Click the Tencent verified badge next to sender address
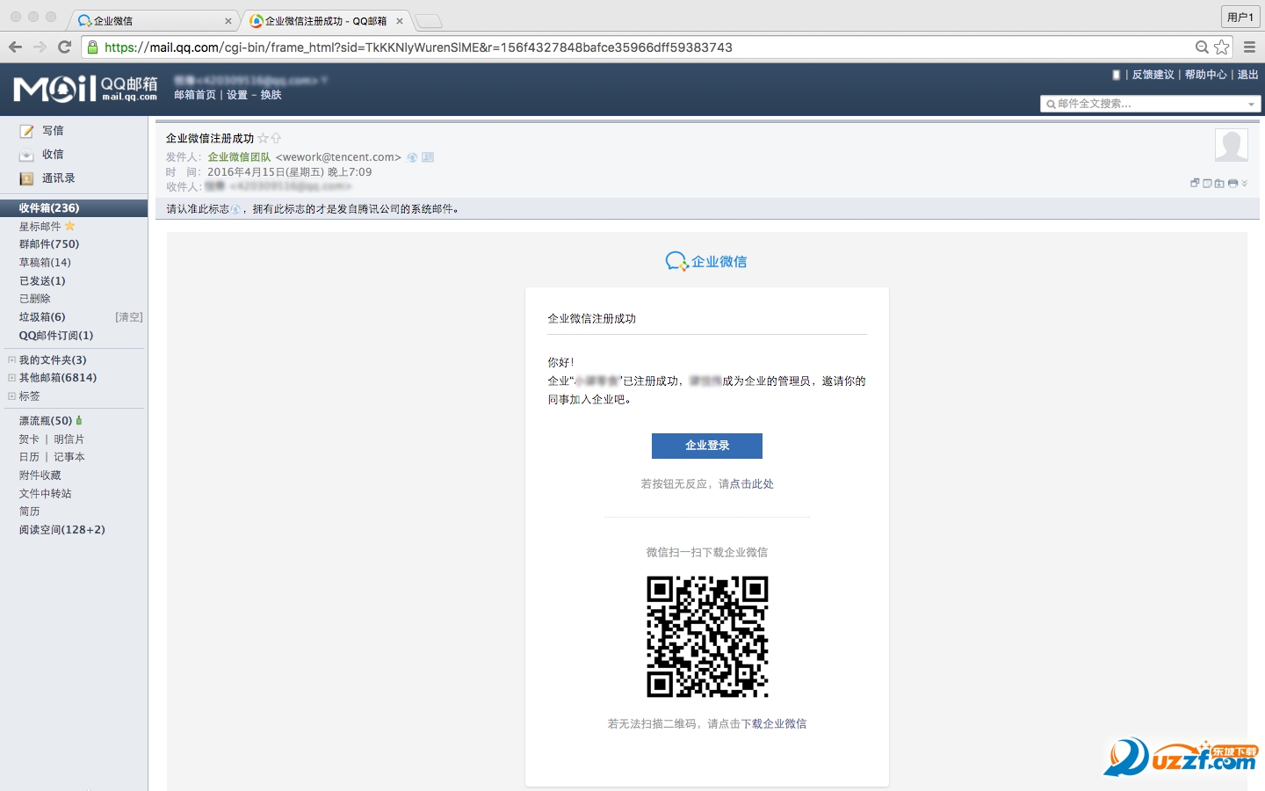This screenshot has height=791, width=1265. coord(412,157)
